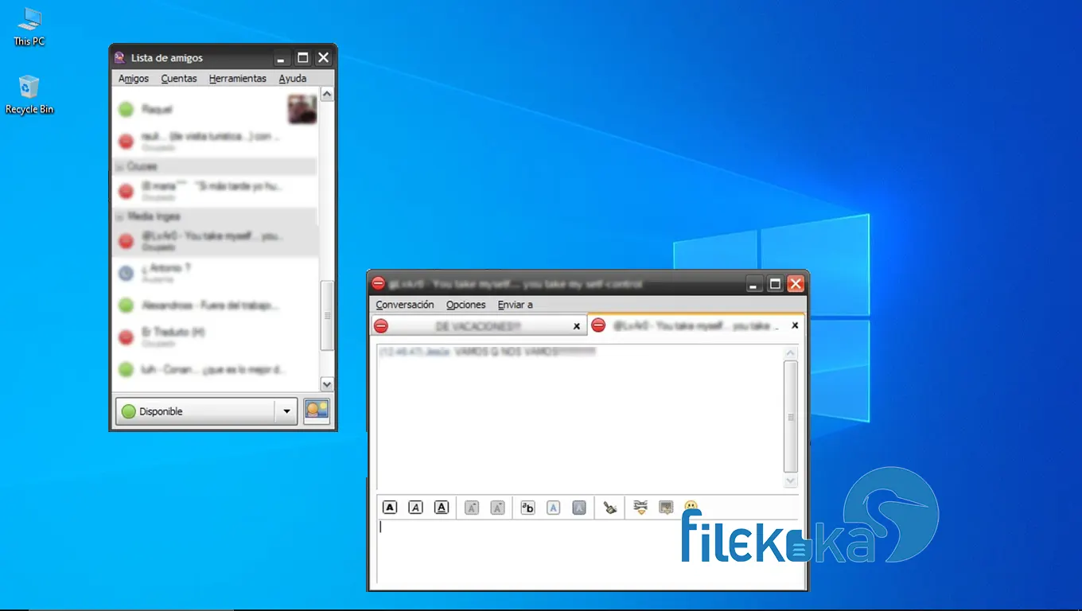Open the Conversación menu
This screenshot has height=611, width=1082.
[405, 305]
